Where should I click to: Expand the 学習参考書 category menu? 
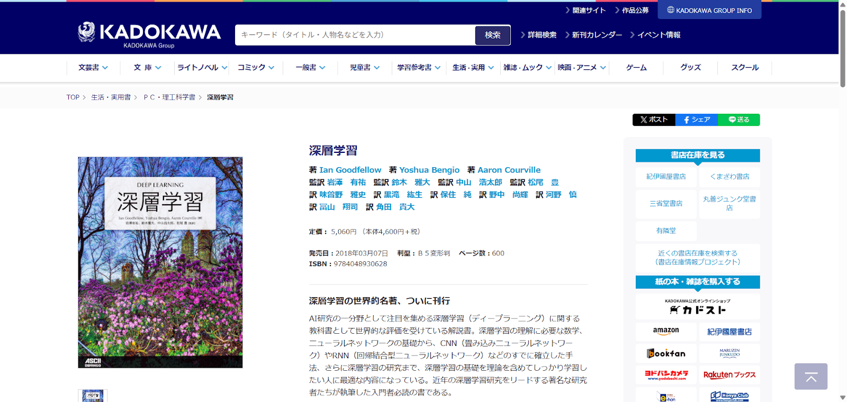pyautogui.click(x=419, y=68)
